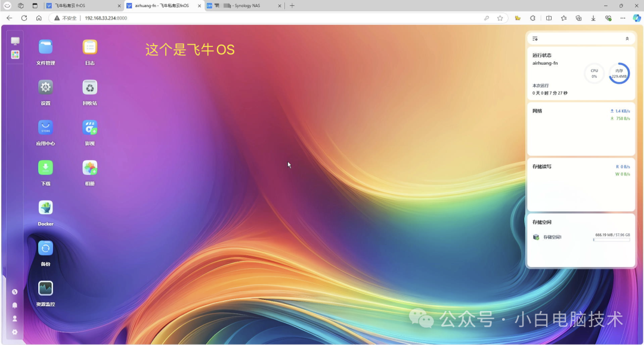Open the 资源监控 resource monitor app
Image resolution: width=644 pixels, height=345 pixels.
tap(45, 288)
